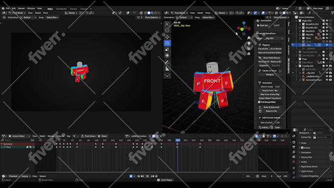Click the Show Weld Bones button
The width and height of the screenshot is (334, 188).
270,58
